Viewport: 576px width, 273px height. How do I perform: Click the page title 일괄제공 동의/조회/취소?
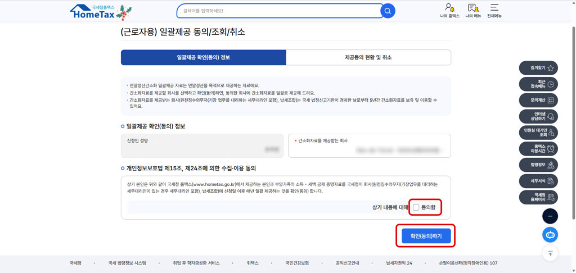tap(183, 32)
